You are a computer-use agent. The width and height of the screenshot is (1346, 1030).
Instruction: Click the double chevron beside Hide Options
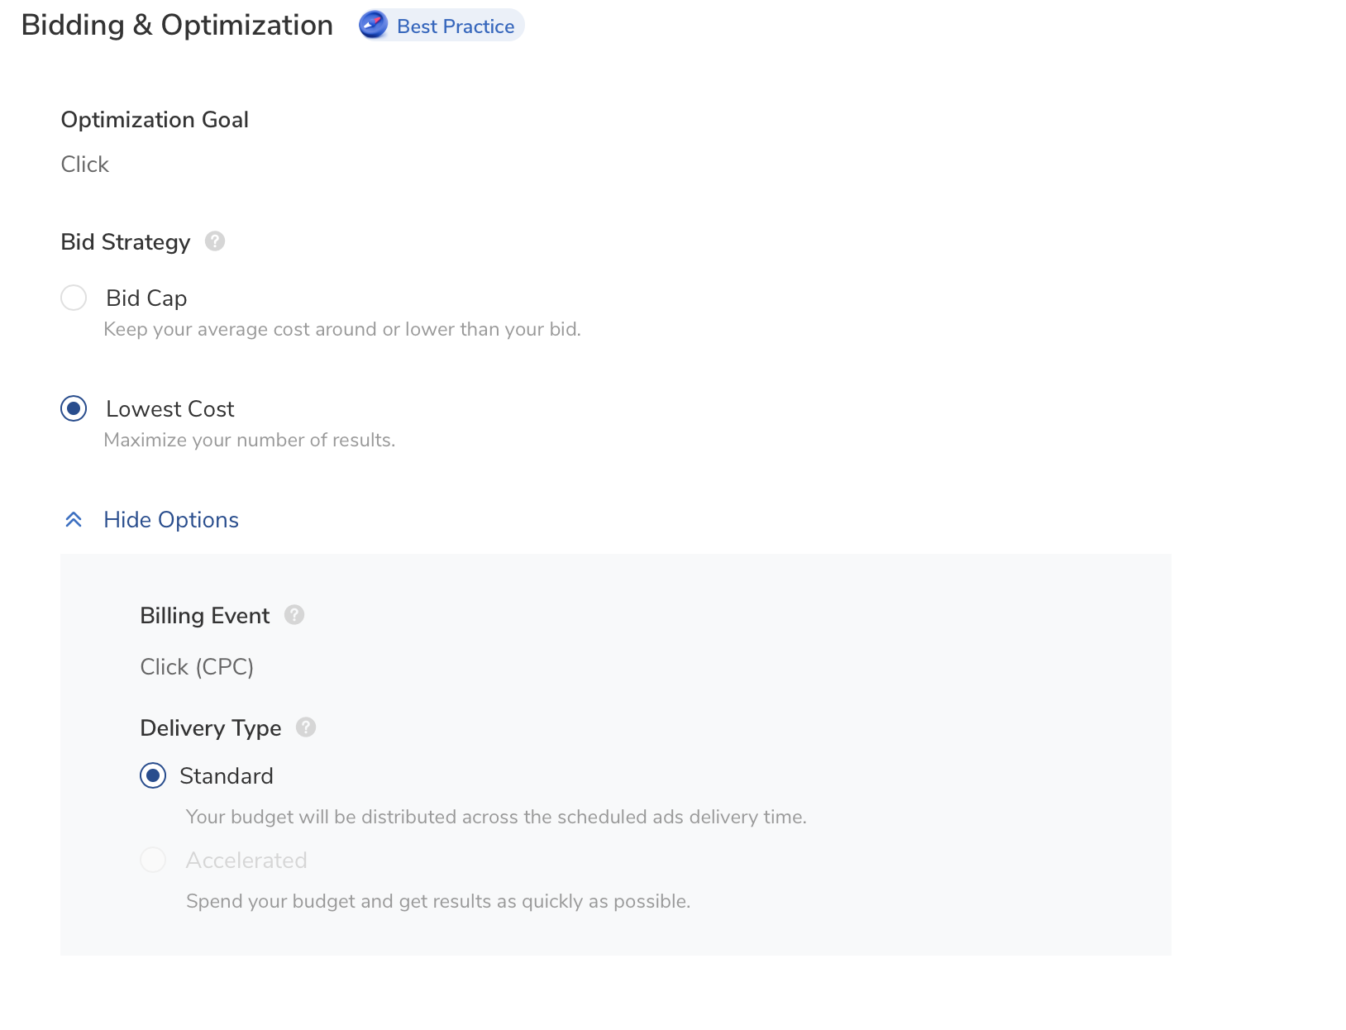pyautogui.click(x=74, y=519)
